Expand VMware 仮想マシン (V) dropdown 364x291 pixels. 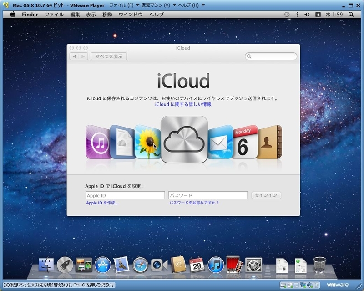tap(159, 5)
